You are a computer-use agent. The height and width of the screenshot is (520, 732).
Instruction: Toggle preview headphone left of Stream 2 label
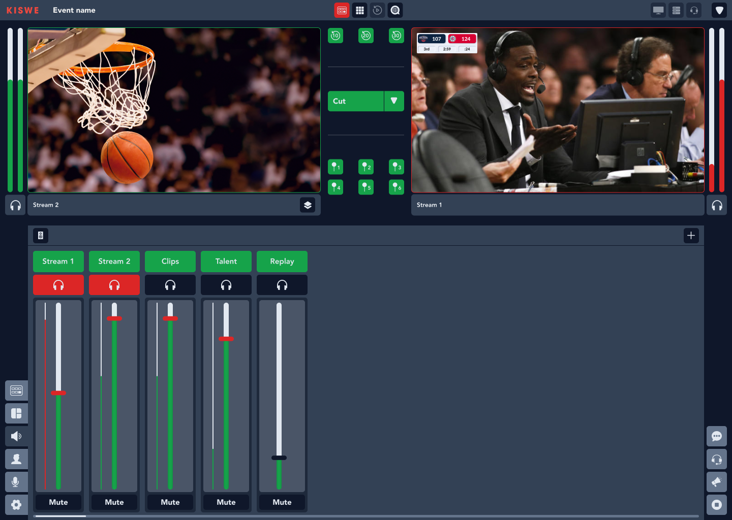click(15, 205)
